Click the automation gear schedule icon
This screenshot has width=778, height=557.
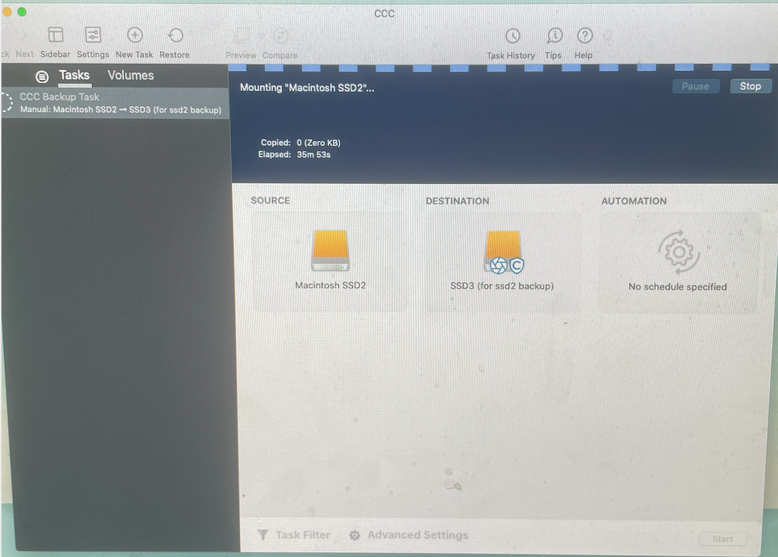click(678, 252)
